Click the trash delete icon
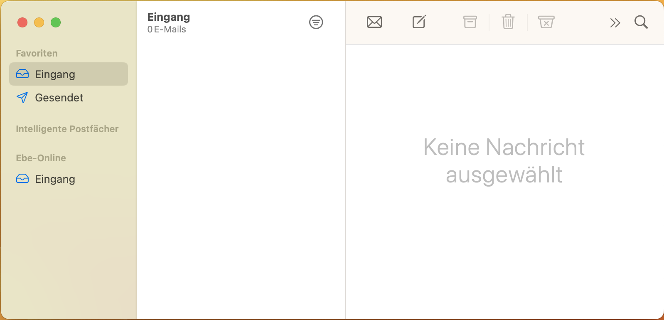Image resolution: width=664 pixels, height=320 pixels. point(508,22)
